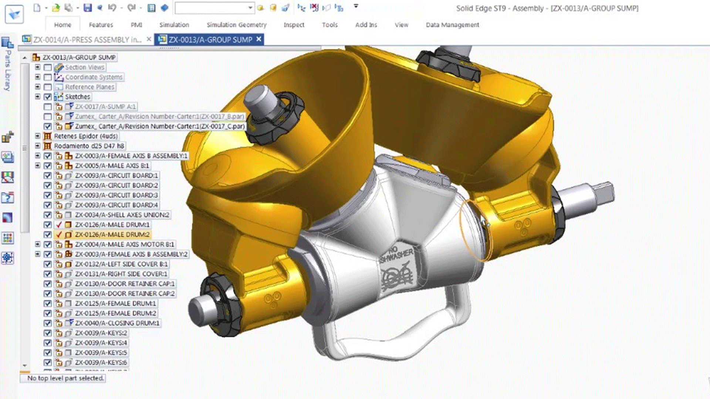Open the Solid Edge application button
This screenshot has width=710, height=399.
[x=14, y=14]
